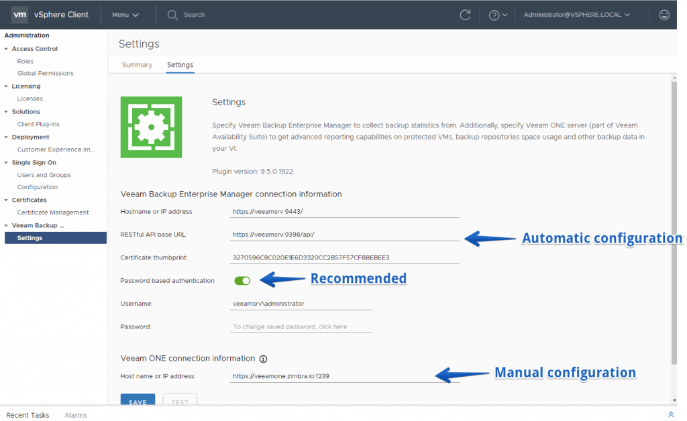Image resolution: width=687 pixels, height=421 pixels.
Task: Click the settings page vertical scrollbar
Action: [674, 223]
